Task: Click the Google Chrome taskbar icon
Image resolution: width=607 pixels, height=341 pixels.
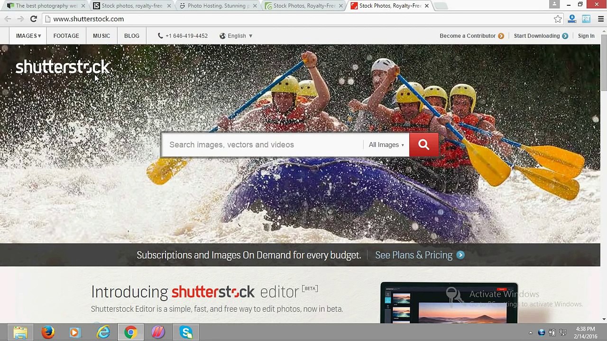Action: coord(130,332)
